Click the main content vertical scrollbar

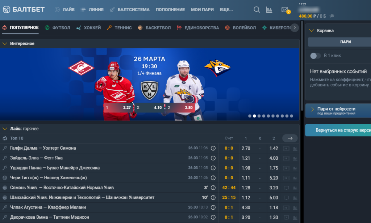coord(302,66)
